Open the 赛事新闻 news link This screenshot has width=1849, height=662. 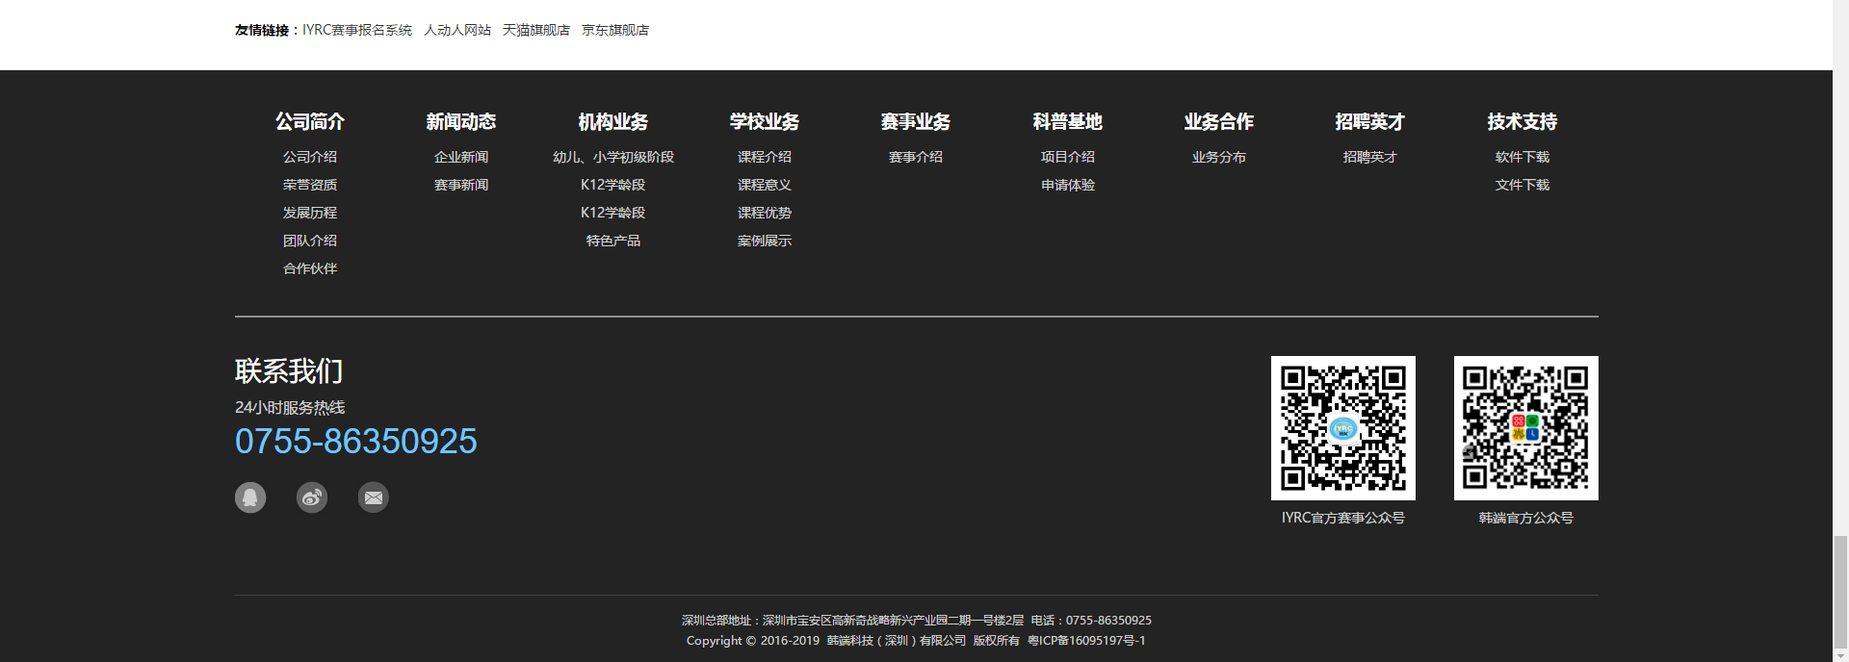click(x=461, y=185)
